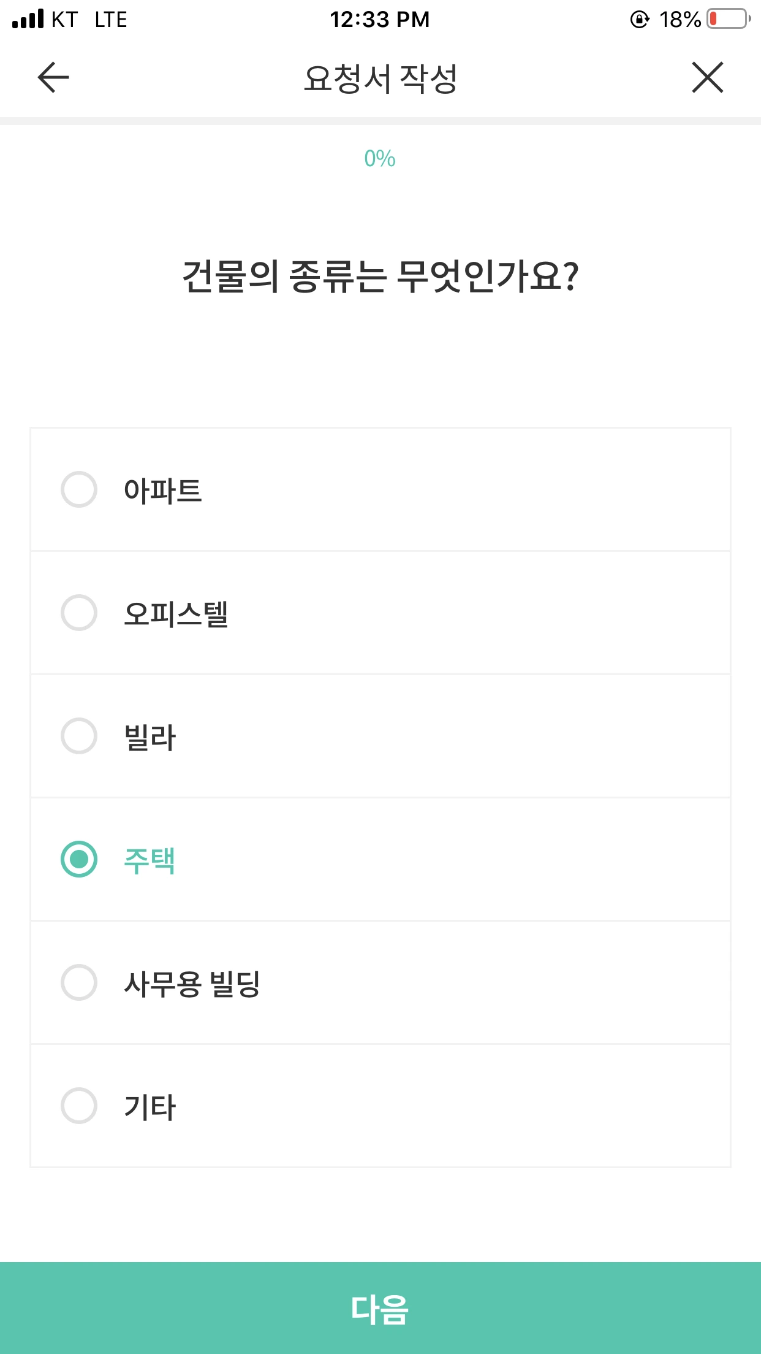
Task: Tap the 12:33 PM clock
Action: [x=380, y=20]
